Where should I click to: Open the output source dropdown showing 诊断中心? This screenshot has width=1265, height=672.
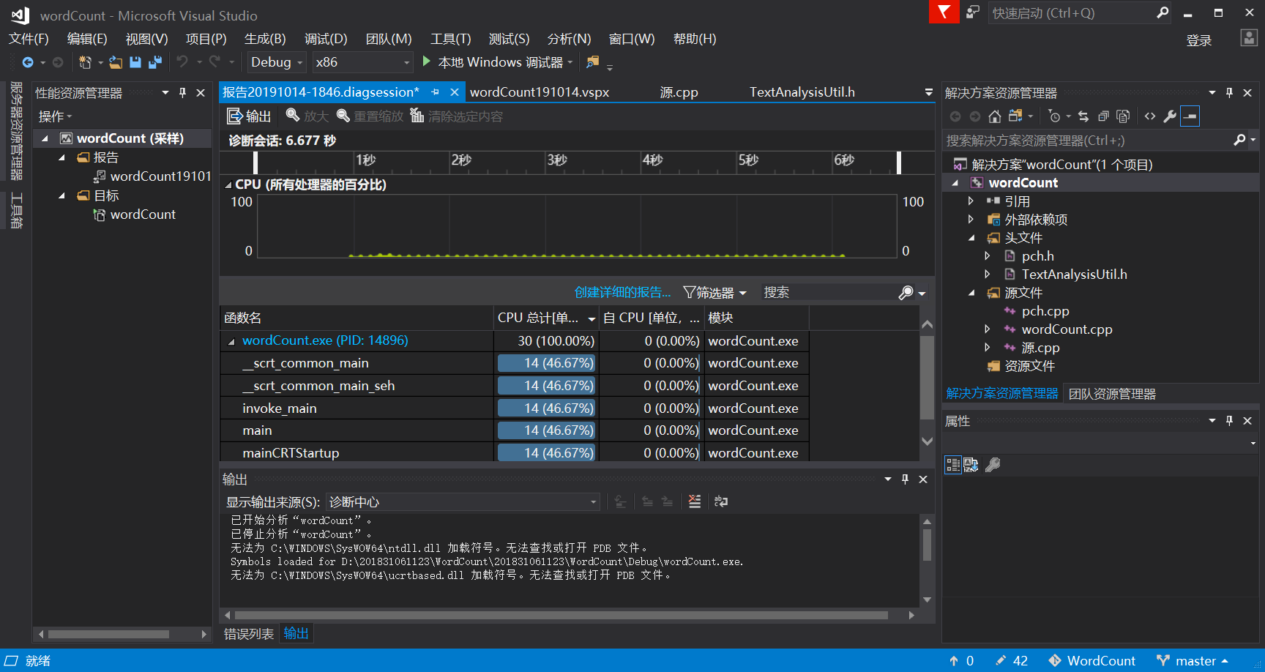(463, 502)
